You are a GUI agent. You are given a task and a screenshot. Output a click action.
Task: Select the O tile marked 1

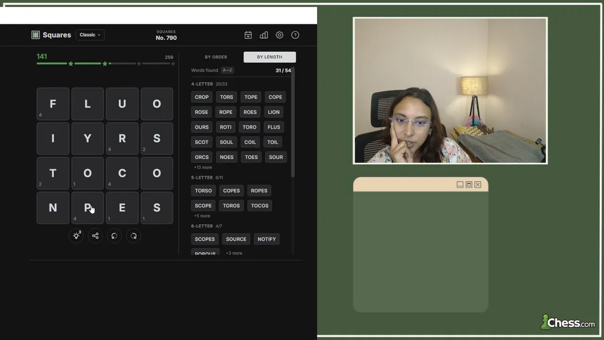pos(87,173)
